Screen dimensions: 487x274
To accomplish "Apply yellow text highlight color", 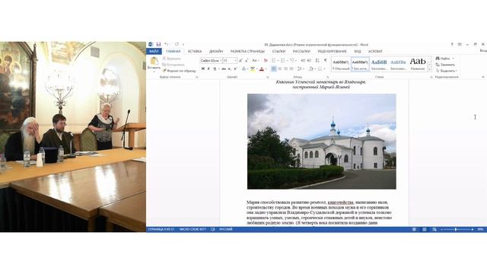I will point(253,68).
